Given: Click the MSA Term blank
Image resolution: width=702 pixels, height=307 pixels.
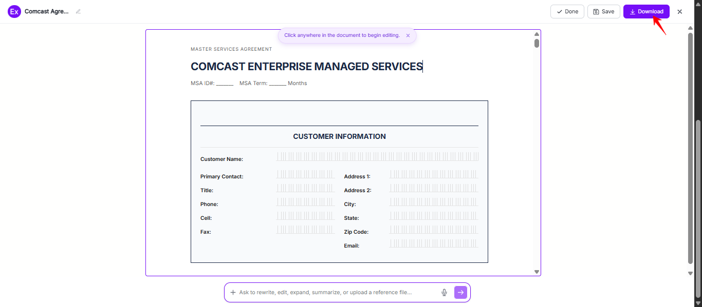Looking at the screenshot, I should click(278, 84).
